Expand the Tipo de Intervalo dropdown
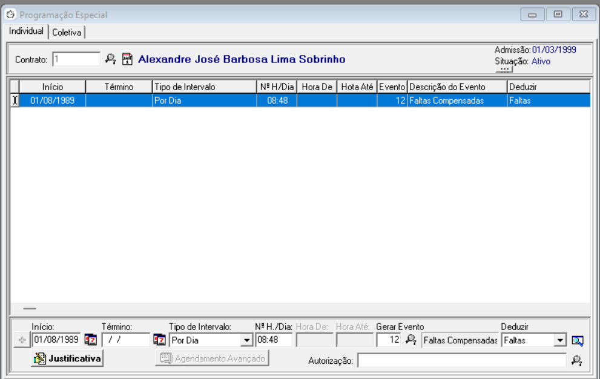The height and width of the screenshot is (379, 600). click(246, 340)
